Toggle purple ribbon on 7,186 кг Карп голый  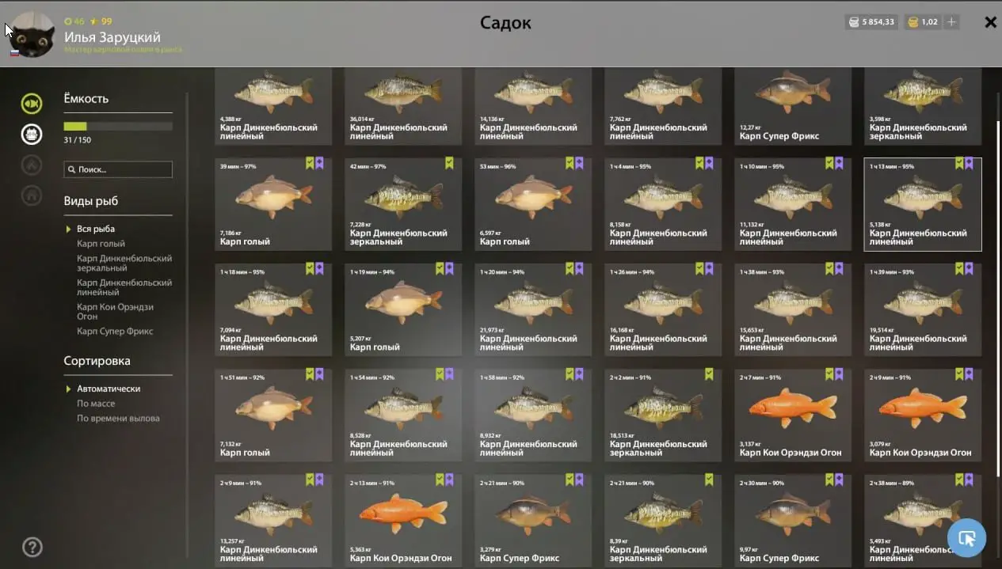point(319,163)
